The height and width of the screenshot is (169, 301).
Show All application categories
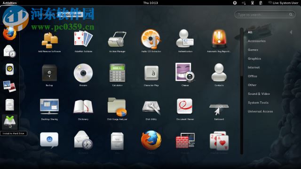pyautogui.click(x=250, y=32)
